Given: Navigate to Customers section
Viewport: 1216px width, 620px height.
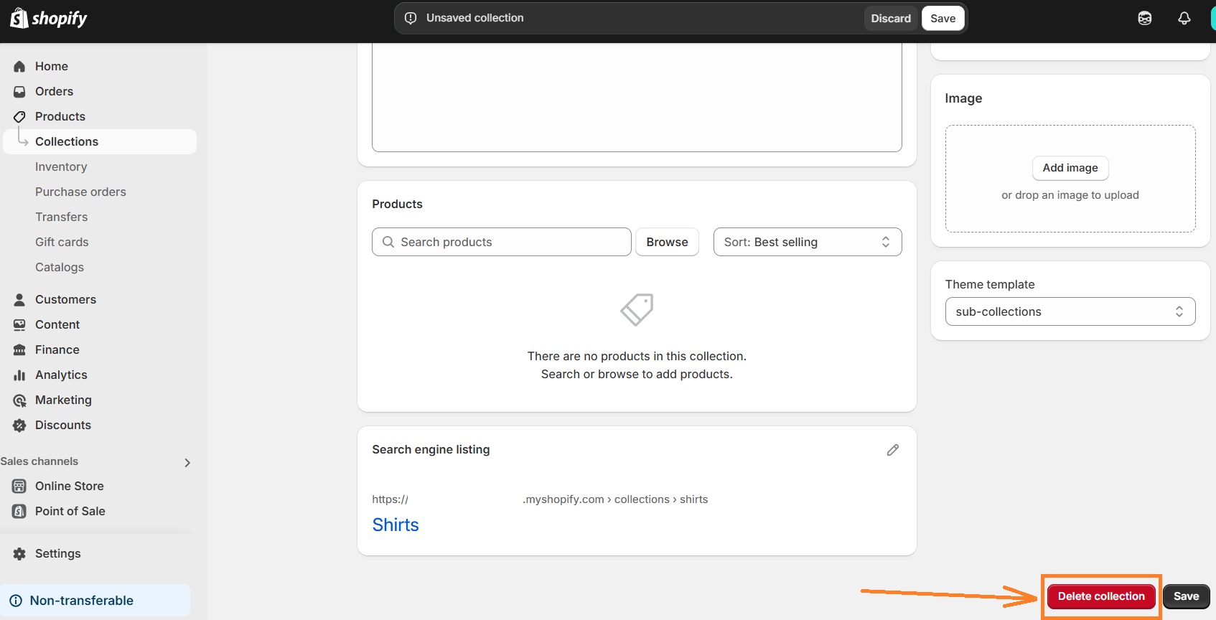Looking at the screenshot, I should 65,299.
